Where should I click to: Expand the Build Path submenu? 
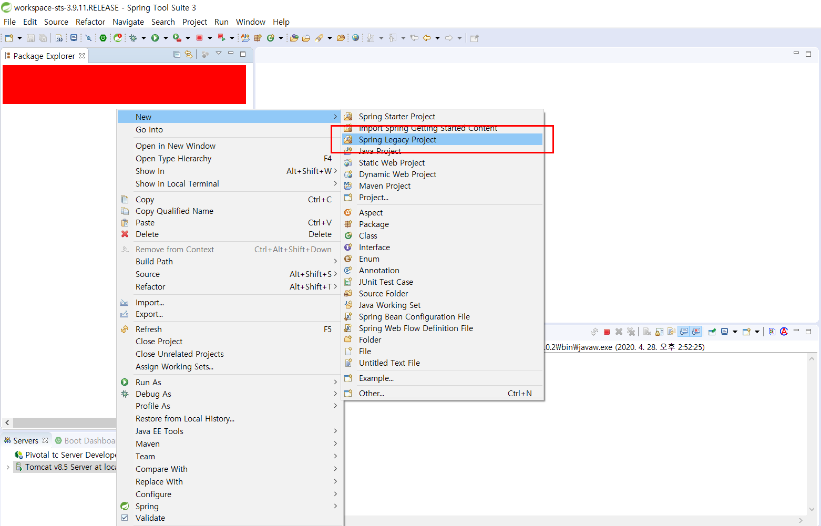(x=230, y=262)
